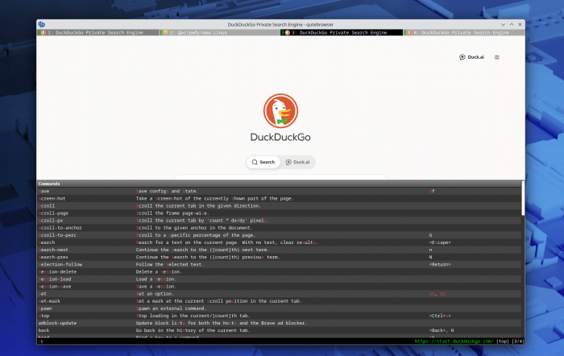The height and width of the screenshot is (356, 564).
Task: Minimize the qutebrowser window
Action: click(503, 24)
